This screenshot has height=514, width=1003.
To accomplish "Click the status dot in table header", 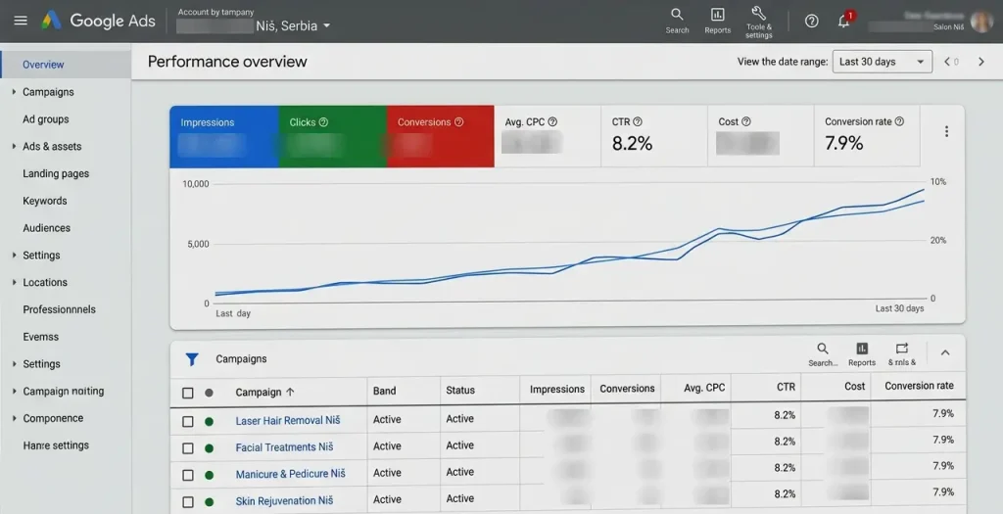I will 209,393.
